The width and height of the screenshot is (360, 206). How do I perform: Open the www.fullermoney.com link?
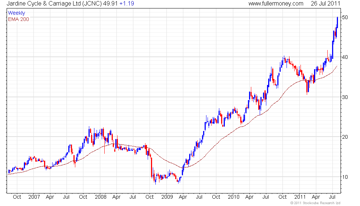point(276,4)
